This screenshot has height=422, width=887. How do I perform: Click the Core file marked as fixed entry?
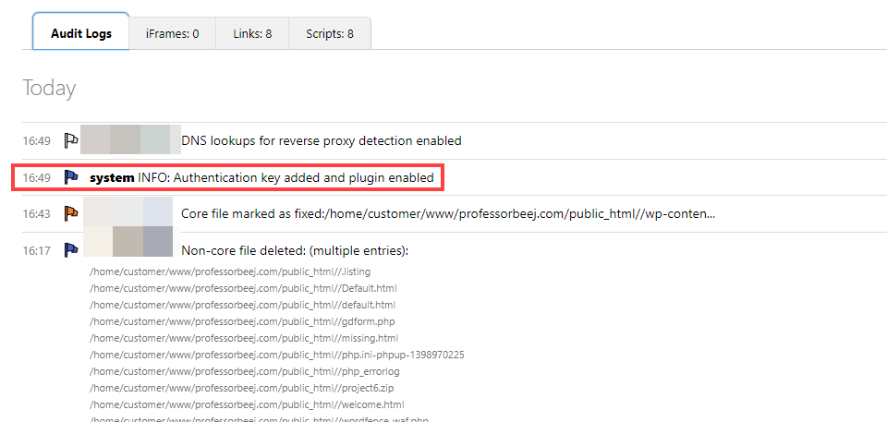click(x=448, y=213)
